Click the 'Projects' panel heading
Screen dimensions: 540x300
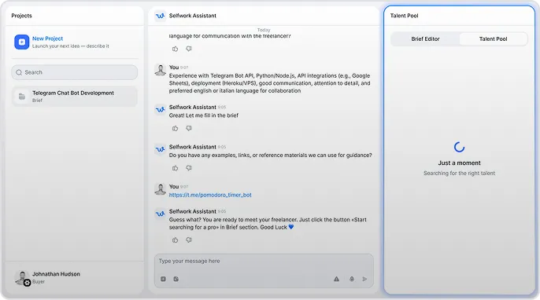pyautogui.click(x=21, y=16)
